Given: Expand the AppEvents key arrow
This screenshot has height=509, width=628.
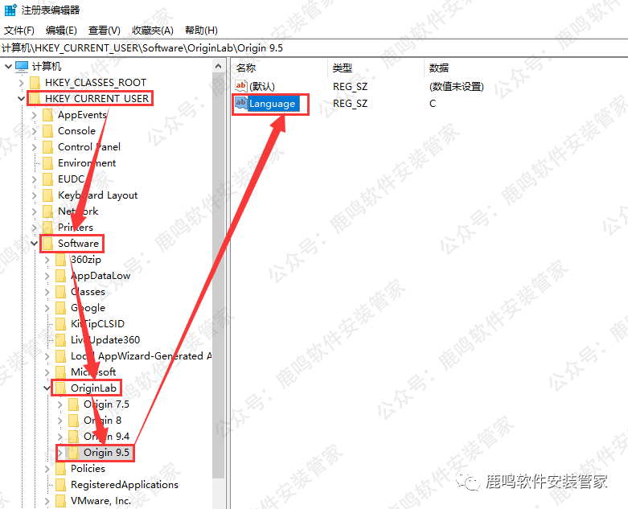Looking at the screenshot, I should click(34, 115).
